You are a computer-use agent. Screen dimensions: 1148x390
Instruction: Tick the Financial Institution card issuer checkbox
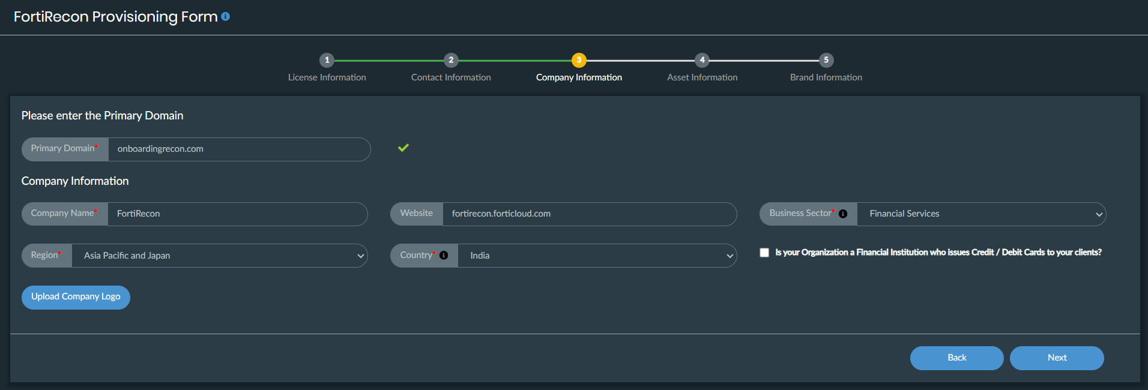point(764,253)
